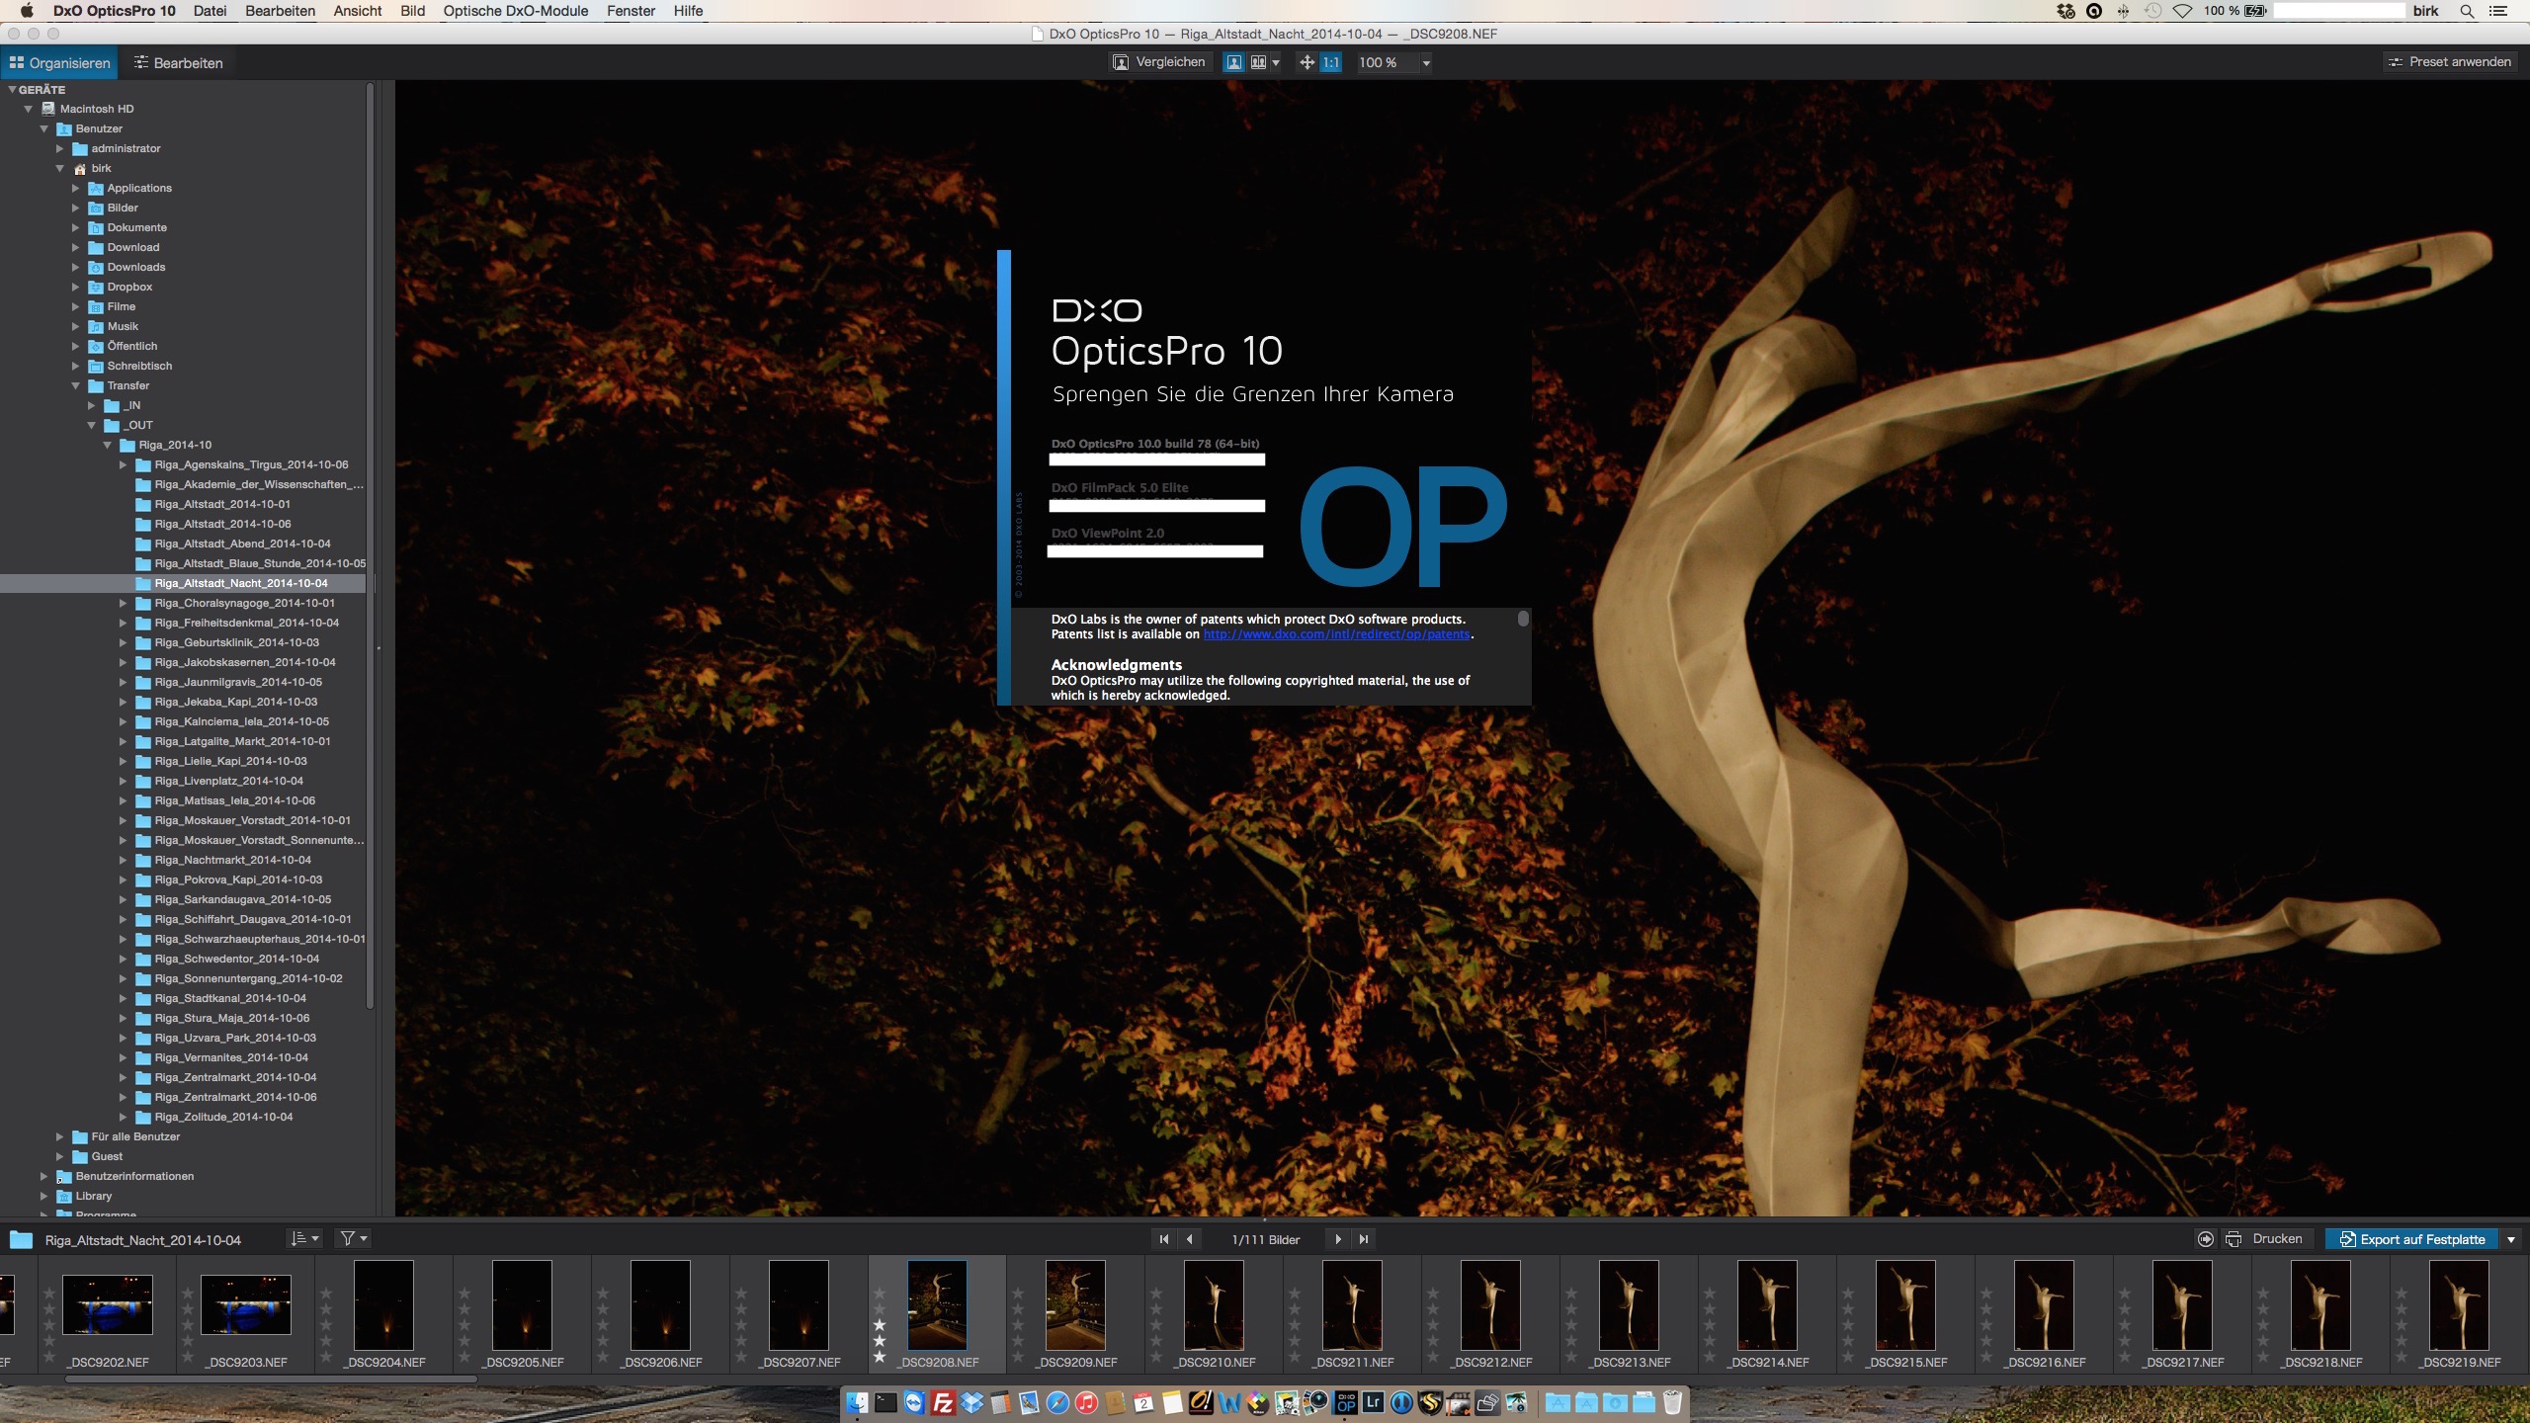Select thumbnail _DSC9214.NEF

coord(1767,1304)
